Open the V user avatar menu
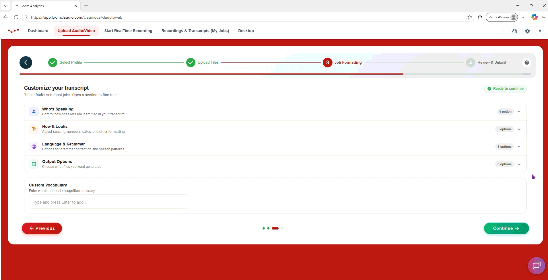548x280 pixels. (540, 31)
